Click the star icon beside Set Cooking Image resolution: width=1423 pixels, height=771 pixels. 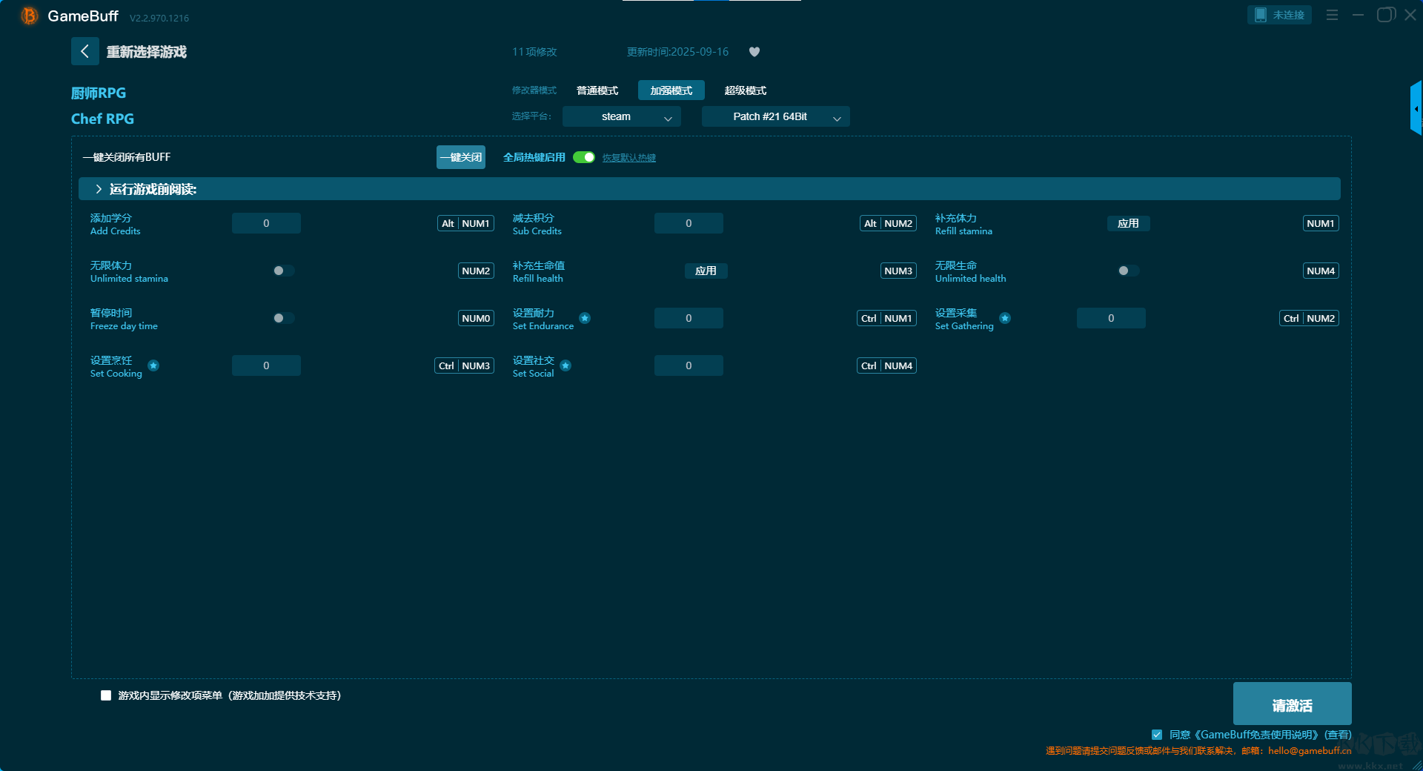tap(153, 365)
